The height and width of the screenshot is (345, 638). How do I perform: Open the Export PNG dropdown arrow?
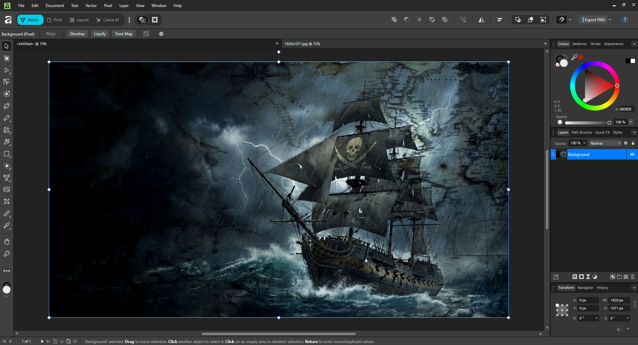click(x=610, y=20)
